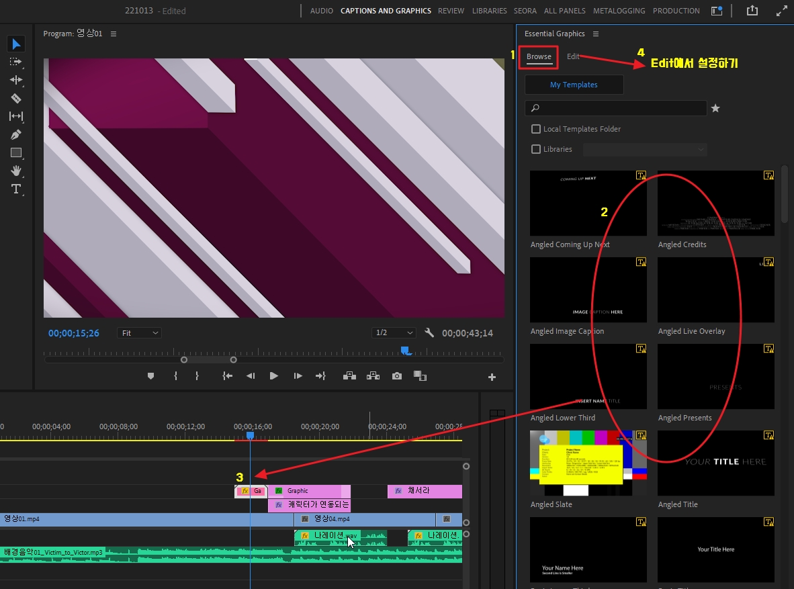Open the Button Editor plus icon
This screenshot has width=794, height=589.
(492, 377)
